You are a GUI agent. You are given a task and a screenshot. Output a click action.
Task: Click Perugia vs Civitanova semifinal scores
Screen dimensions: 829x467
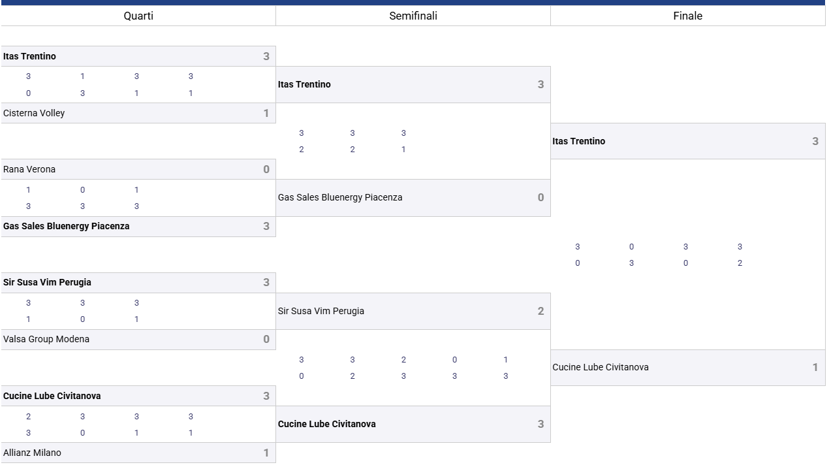(x=403, y=368)
